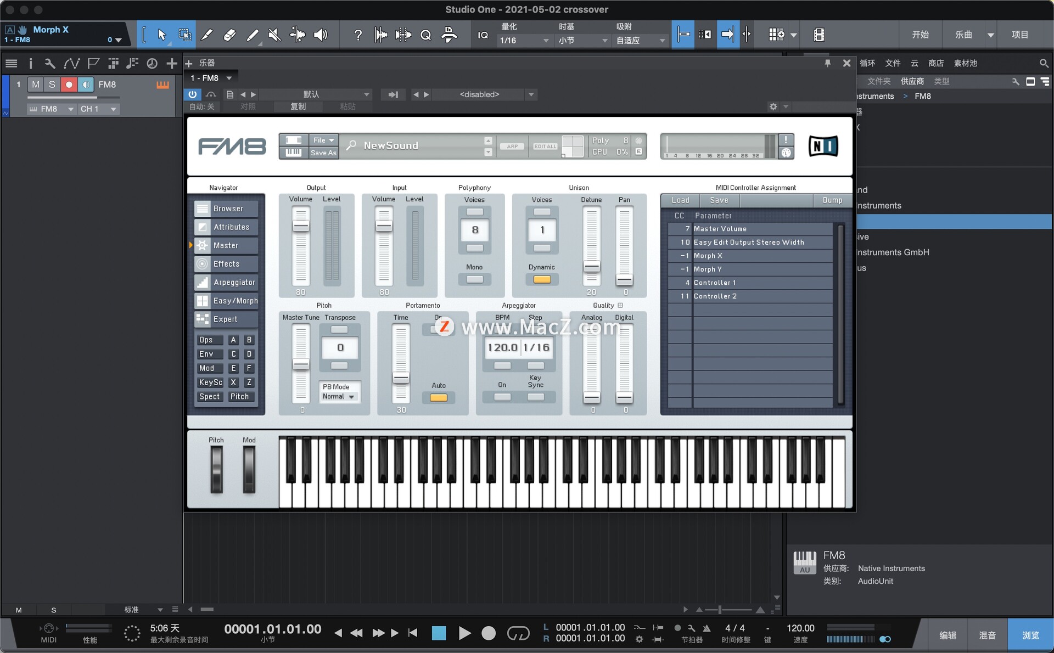1054x653 pixels.
Task: Choose the eraser tool
Action: pos(229,35)
